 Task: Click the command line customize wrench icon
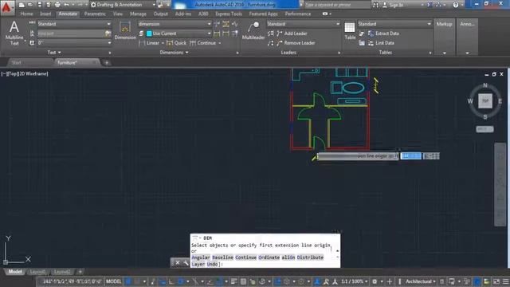coord(186,262)
